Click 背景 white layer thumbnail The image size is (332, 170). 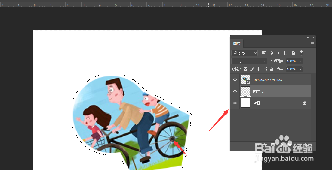[x=245, y=103]
